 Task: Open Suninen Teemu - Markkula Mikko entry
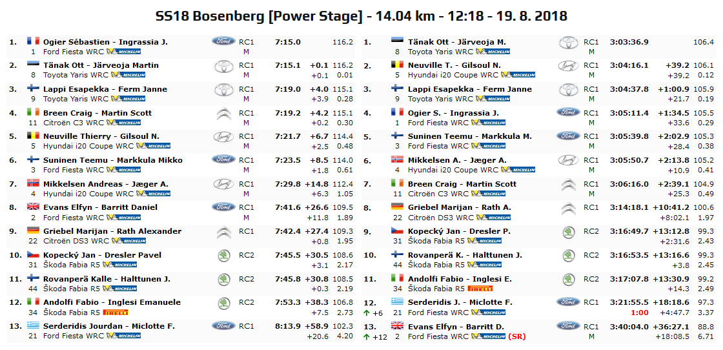[x=112, y=160]
